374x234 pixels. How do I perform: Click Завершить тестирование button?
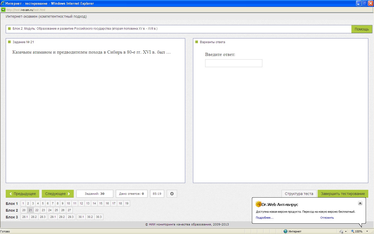coord(343,194)
